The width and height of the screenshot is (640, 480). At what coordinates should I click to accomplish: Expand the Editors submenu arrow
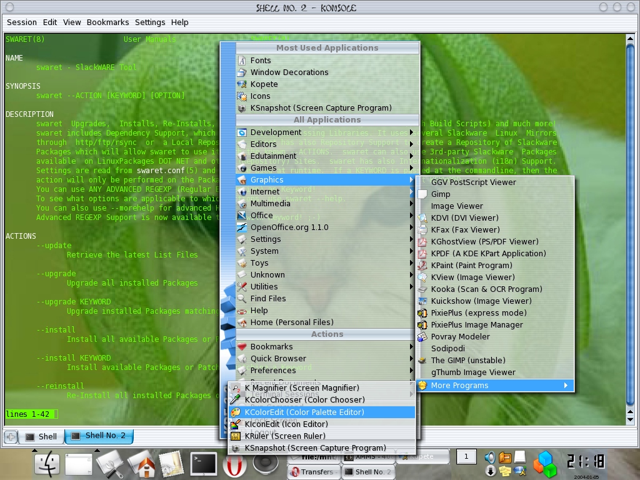411,144
